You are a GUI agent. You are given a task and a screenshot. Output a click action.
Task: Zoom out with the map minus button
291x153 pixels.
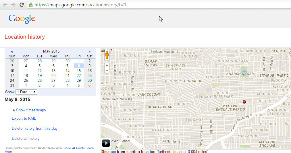tap(107, 70)
